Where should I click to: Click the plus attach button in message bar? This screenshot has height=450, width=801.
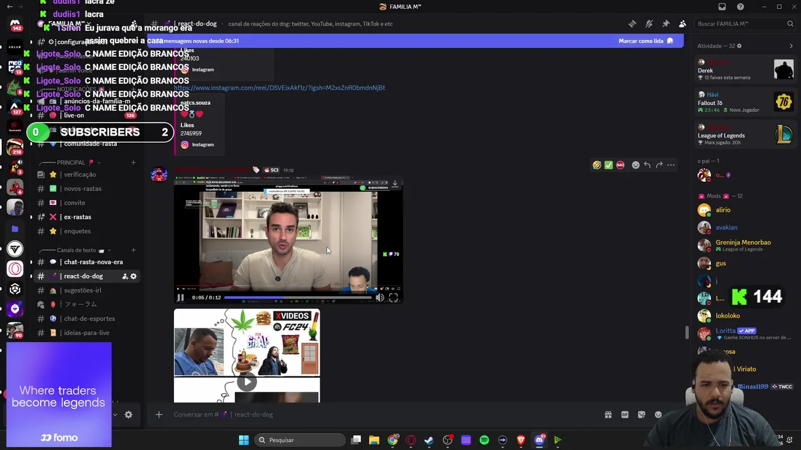pyautogui.click(x=158, y=414)
